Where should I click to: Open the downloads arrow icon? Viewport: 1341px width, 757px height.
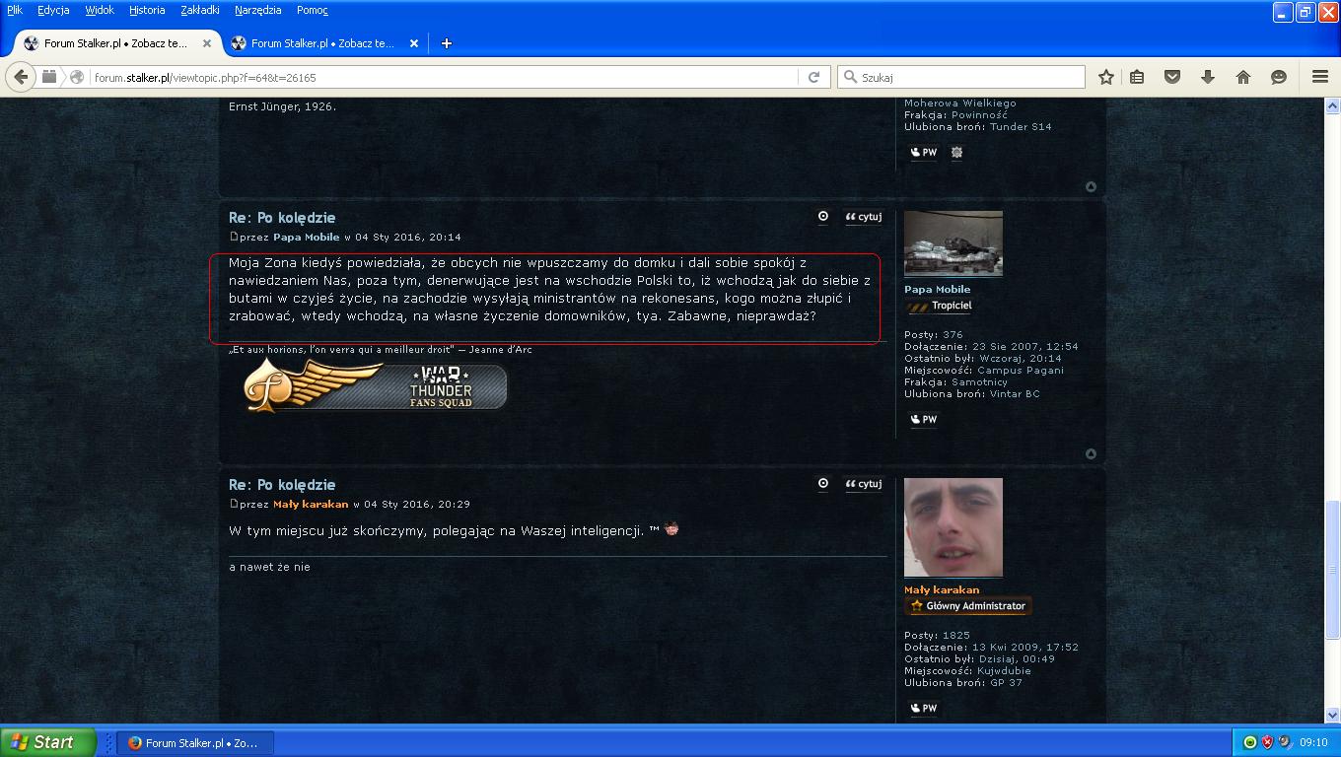tap(1208, 77)
